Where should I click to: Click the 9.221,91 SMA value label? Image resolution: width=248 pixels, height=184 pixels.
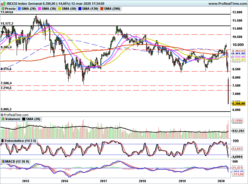click(x=239, y=60)
